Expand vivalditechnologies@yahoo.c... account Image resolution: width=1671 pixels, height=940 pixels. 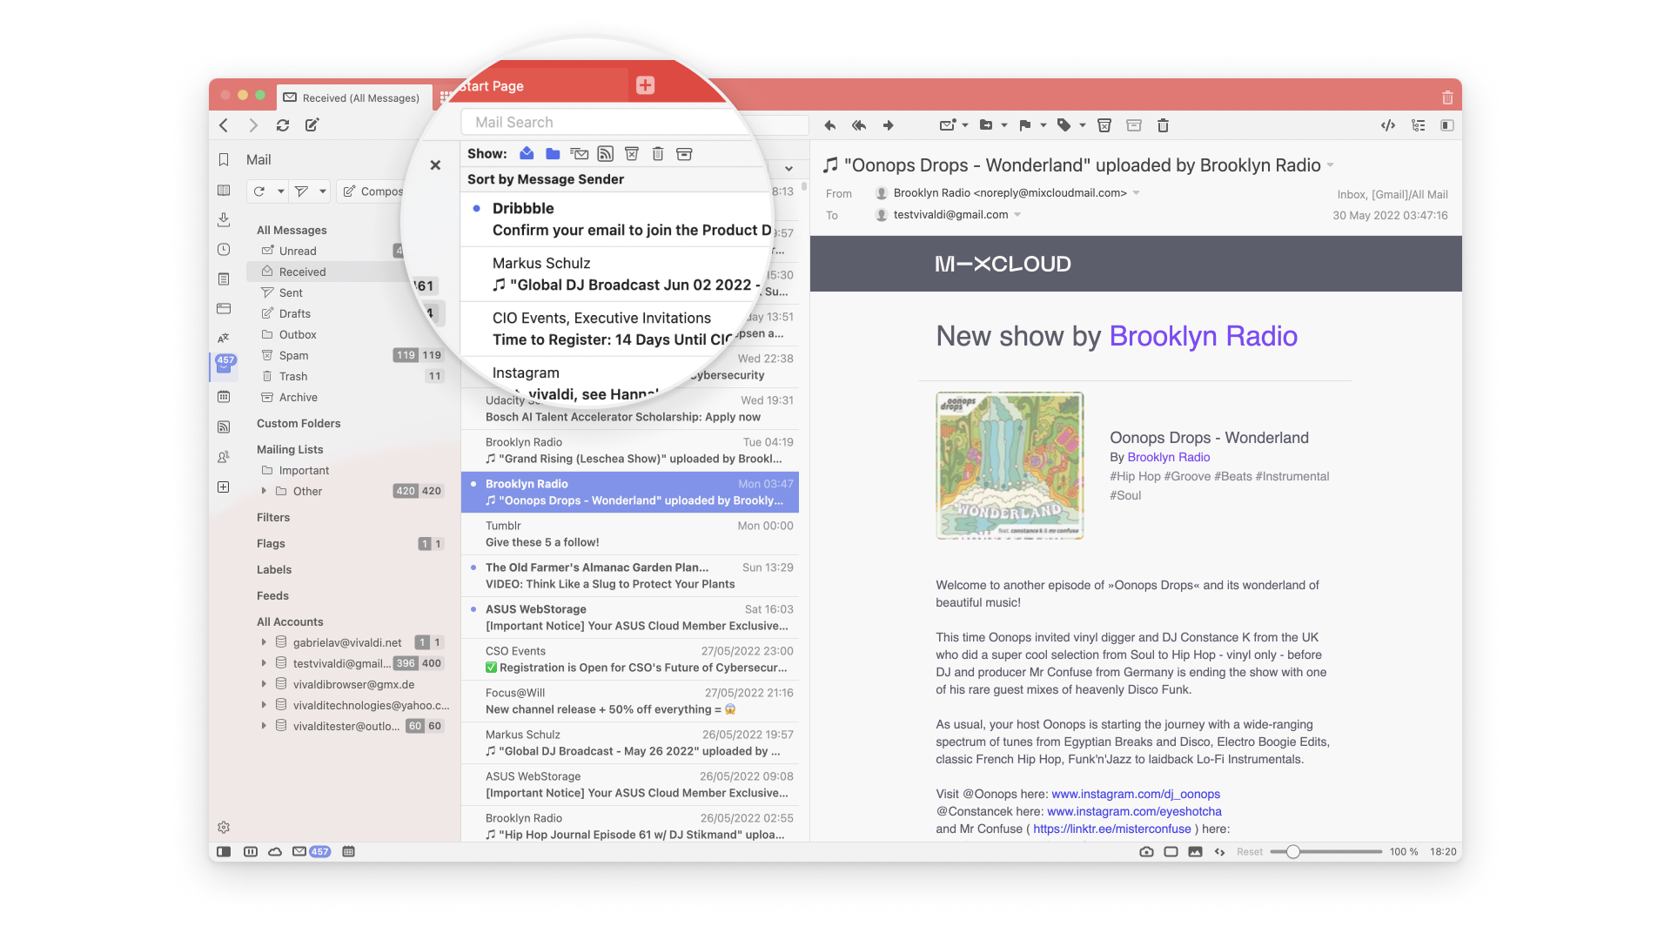click(263, 705)
